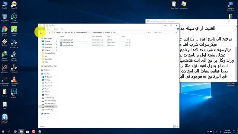Open Remote Mouse desktop icon
This screenshot has height=134, width=238.
click(x=14, y=31)
